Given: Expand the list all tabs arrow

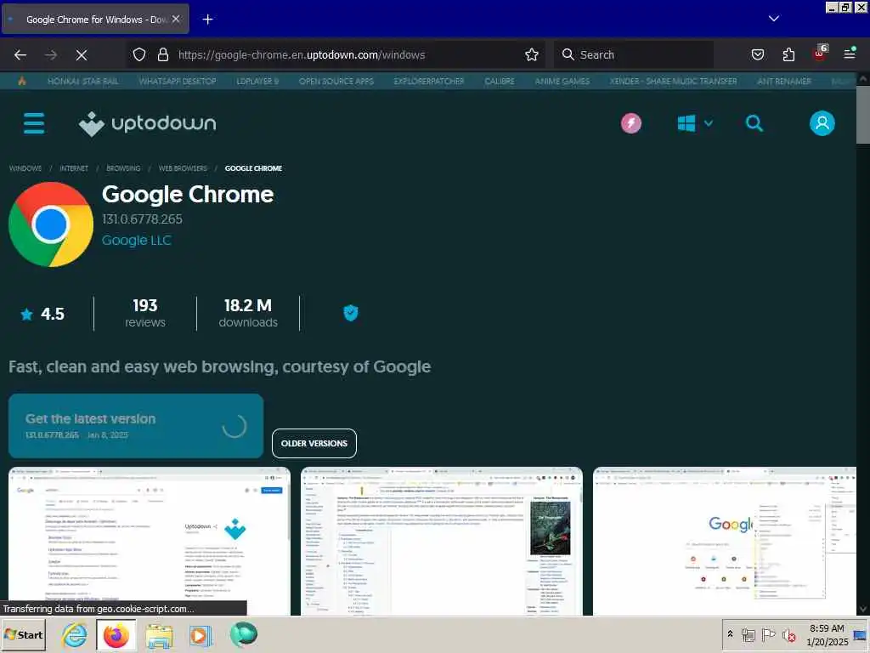Looking at the screenshot, I should 773,19.
